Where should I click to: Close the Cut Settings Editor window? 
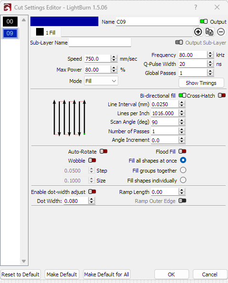tap(217, 7)
